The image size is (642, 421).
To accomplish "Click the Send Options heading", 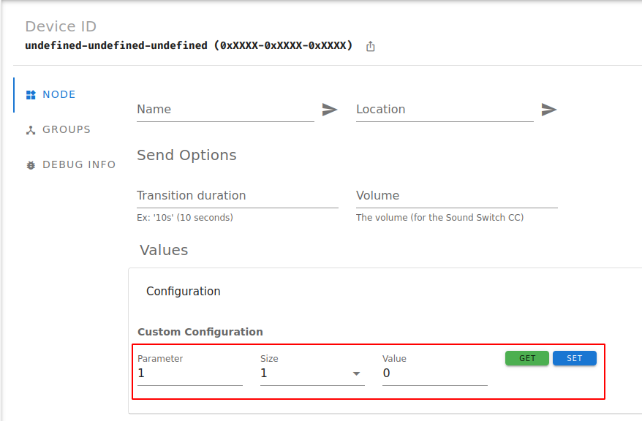I will point(186,156).
